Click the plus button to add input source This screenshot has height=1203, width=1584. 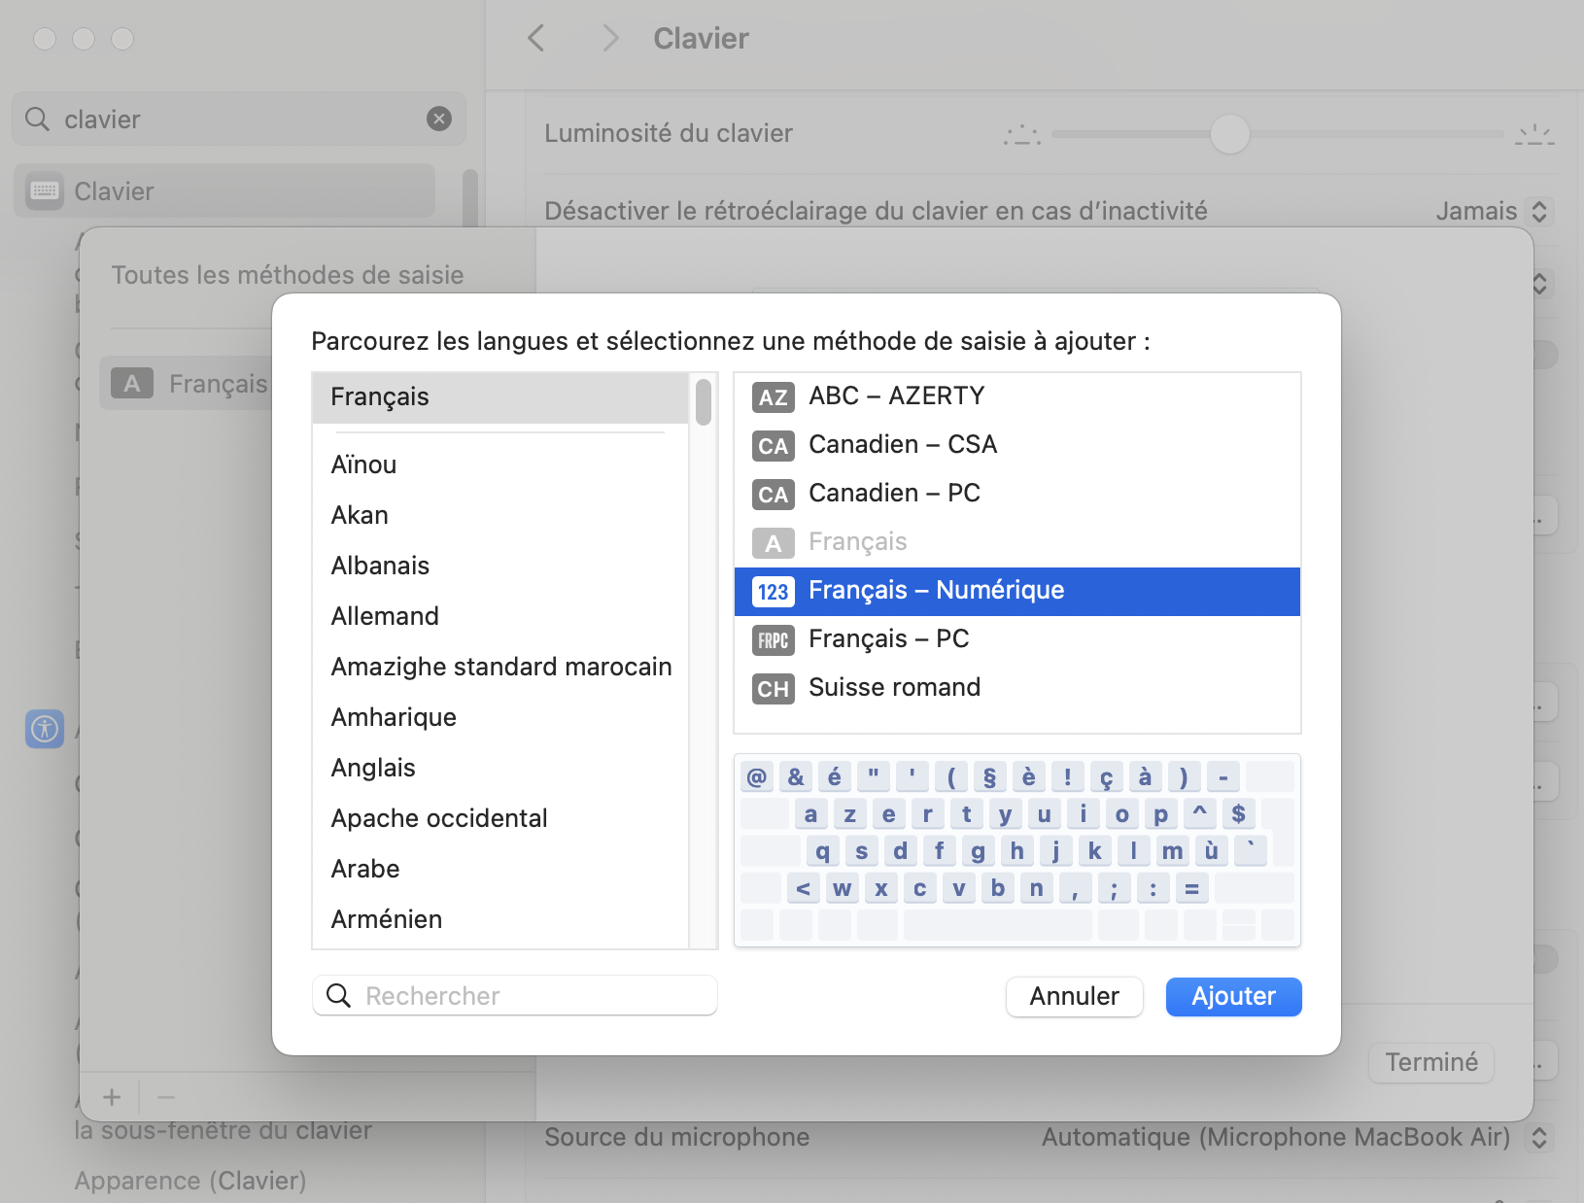pyautogui.click(x=112, y=1097)
